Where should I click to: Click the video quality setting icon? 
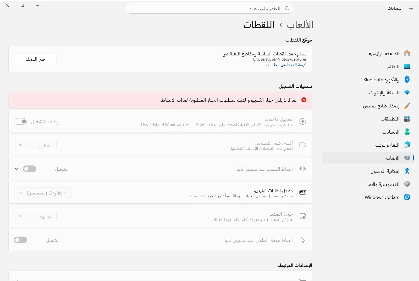pyautogui.click(x=303, y=216)
